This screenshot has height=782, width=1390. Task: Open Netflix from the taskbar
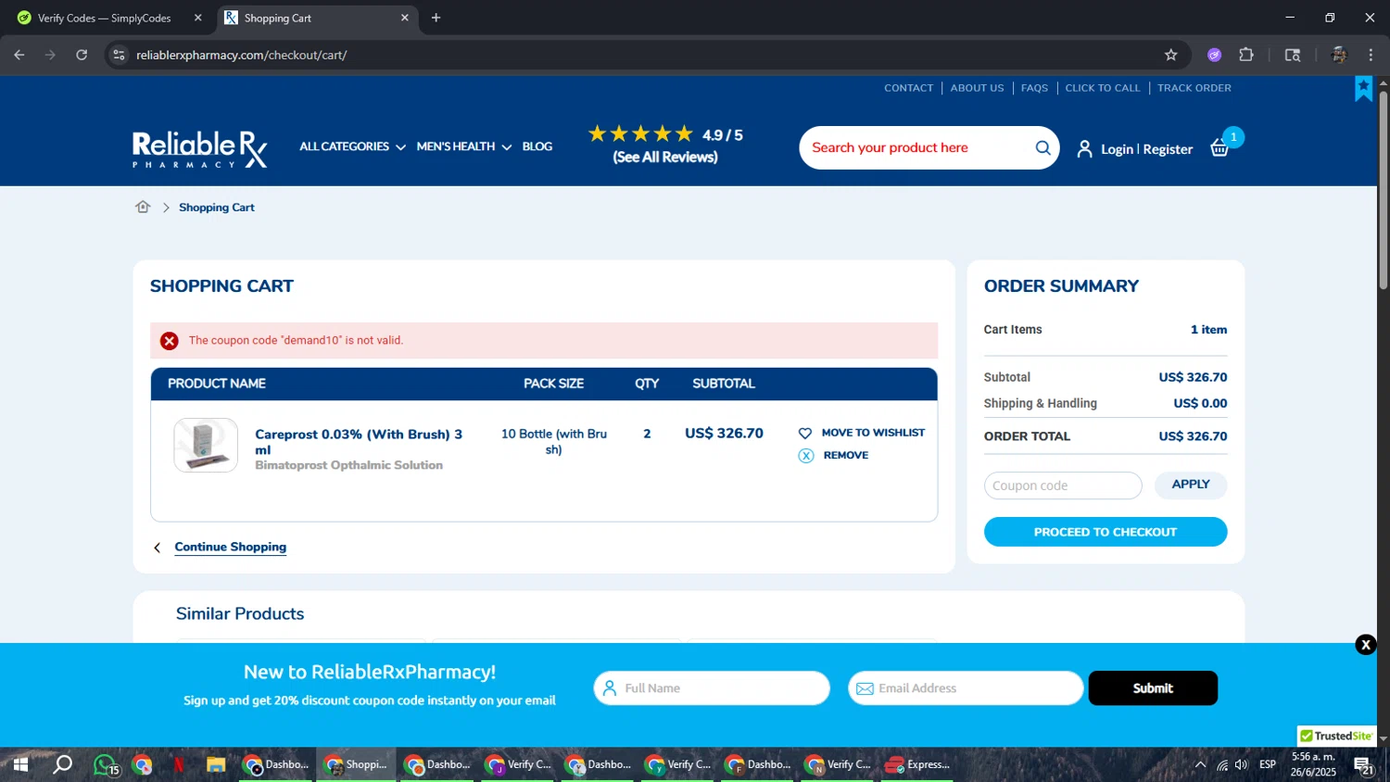[179, 764]
